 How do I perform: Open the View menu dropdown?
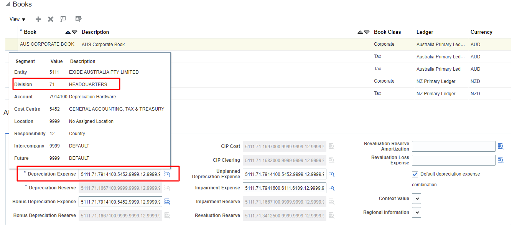coord(17,19)
